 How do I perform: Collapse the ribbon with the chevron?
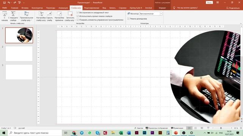241,23
